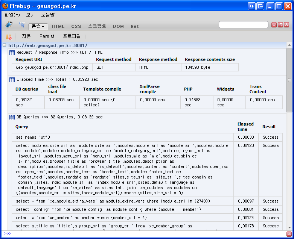
Task: Click the xe_module_extra_vars query row
Action: [x=123, y=201]
